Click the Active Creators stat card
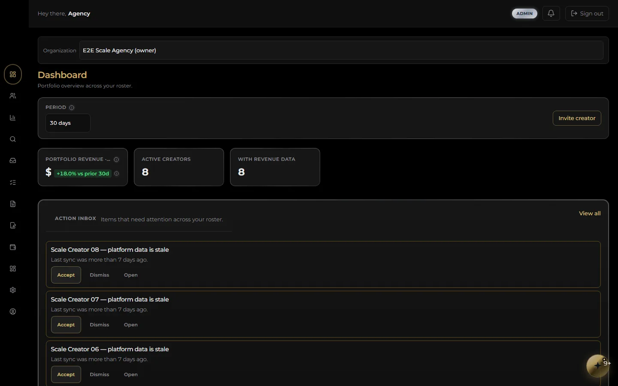Screen dimensions: 618x386 179,167
